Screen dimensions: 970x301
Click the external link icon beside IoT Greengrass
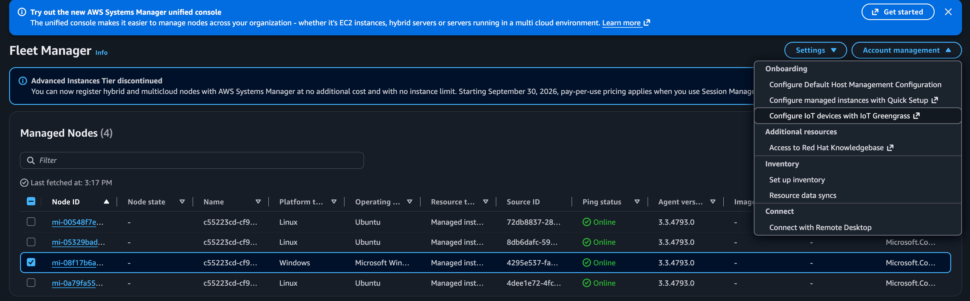click(916, 116)
